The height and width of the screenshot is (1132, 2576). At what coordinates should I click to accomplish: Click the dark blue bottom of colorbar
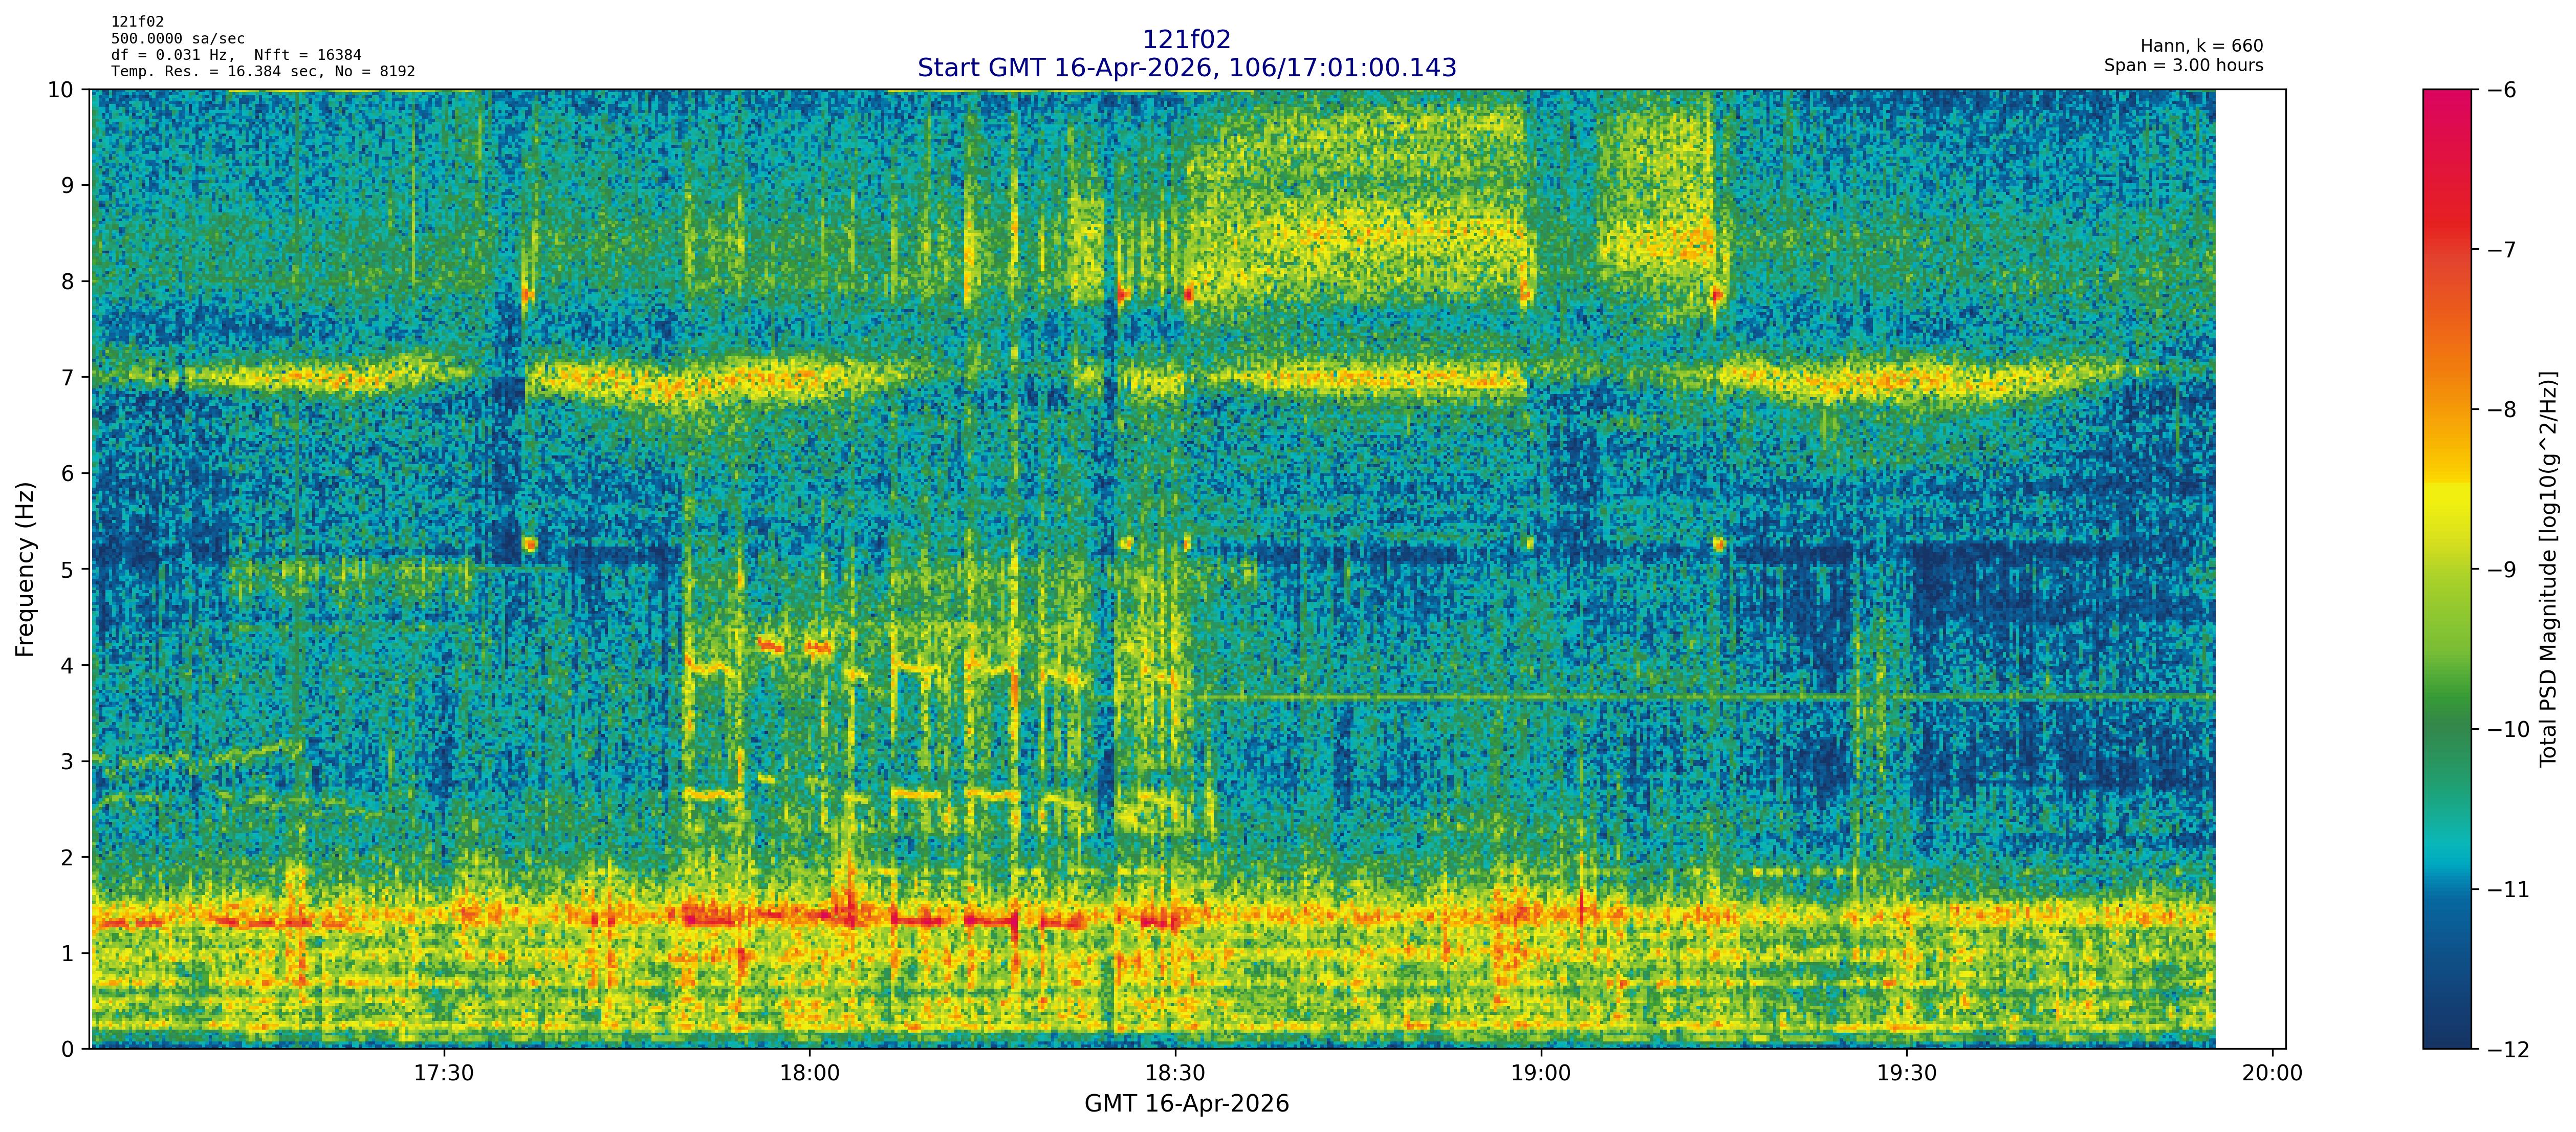2446,1030
